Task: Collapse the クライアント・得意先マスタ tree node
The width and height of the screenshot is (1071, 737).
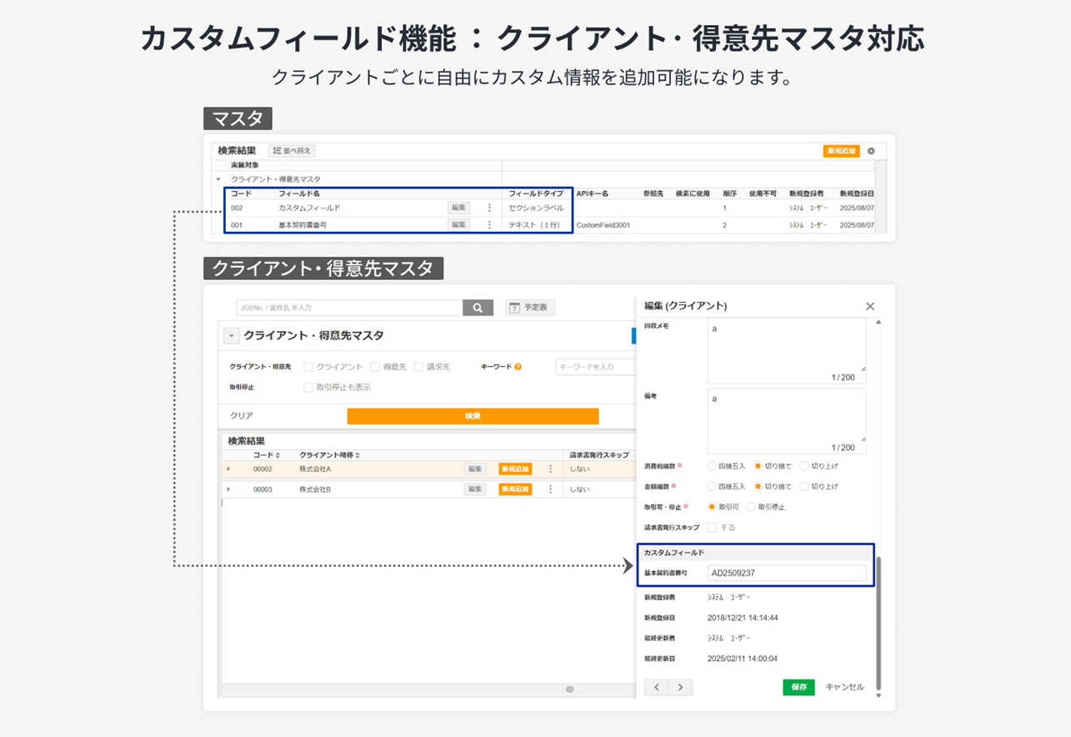Action: (218, 179)
